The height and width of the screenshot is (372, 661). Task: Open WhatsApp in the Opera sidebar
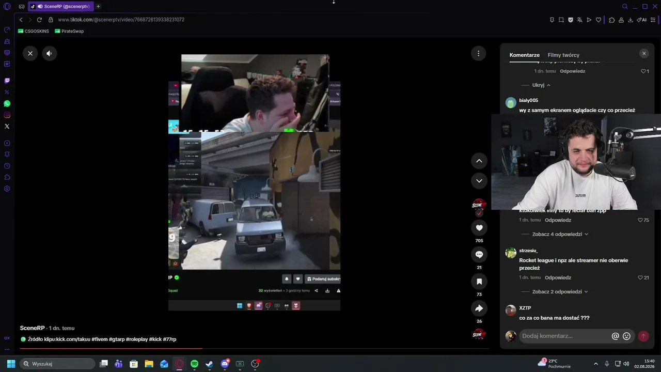[x=7, y=103]
